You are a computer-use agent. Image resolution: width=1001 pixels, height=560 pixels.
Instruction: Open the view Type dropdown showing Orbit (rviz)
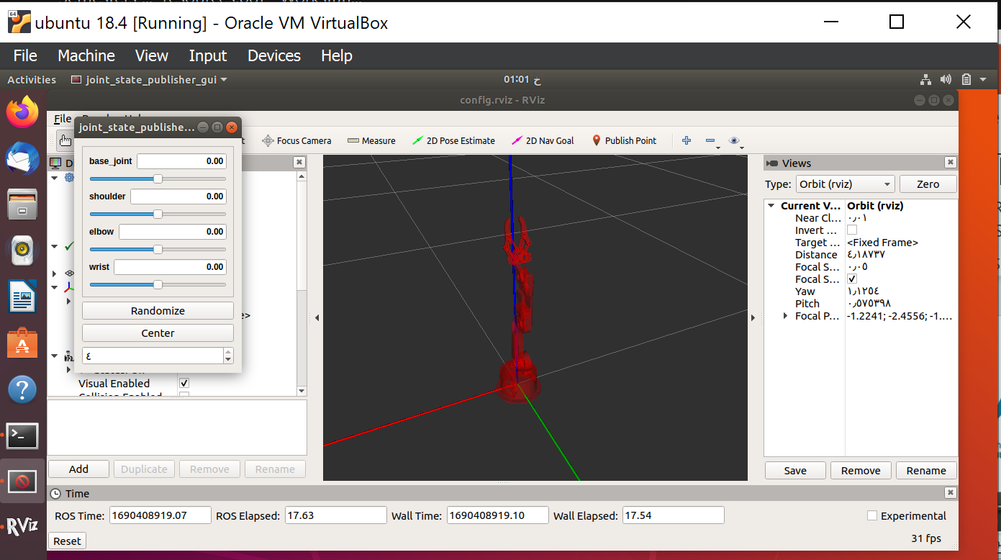point(845,184)
